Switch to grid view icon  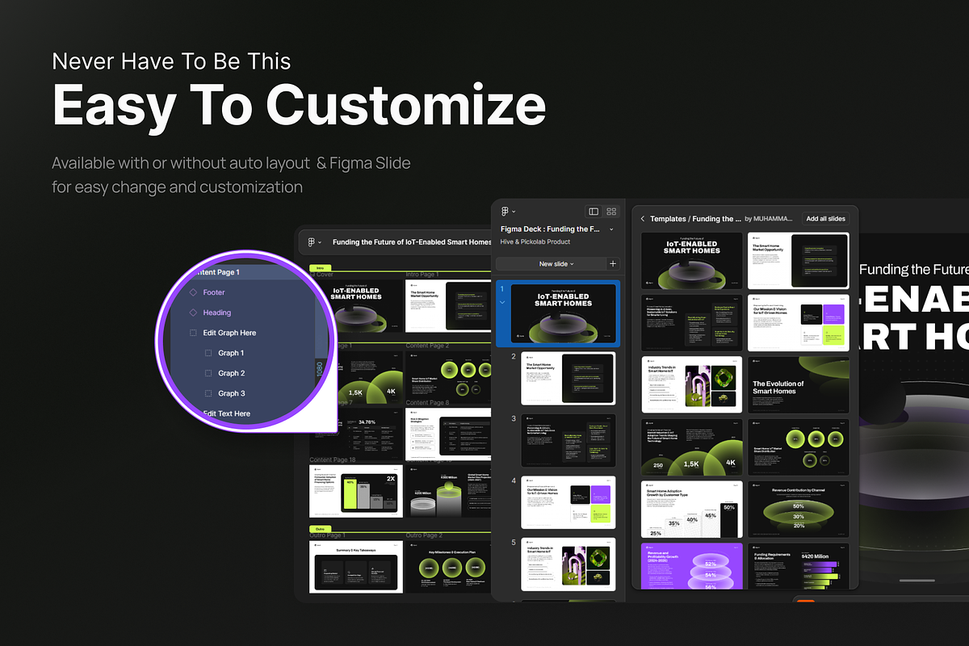[x=611, y=212]
